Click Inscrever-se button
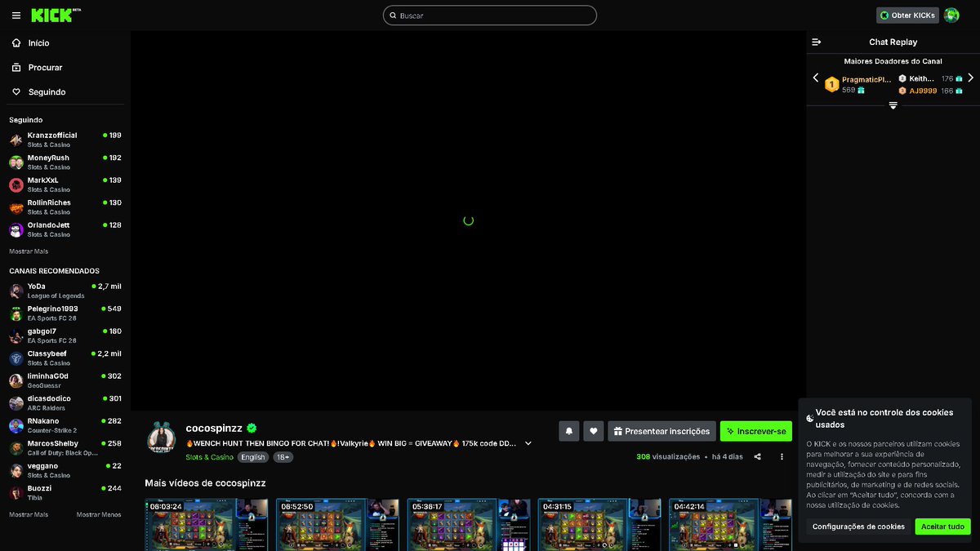980x551 pixels. coord(756,431)
